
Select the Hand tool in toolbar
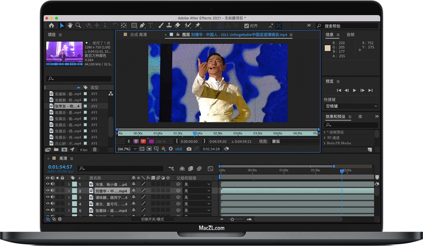point(70,26)
